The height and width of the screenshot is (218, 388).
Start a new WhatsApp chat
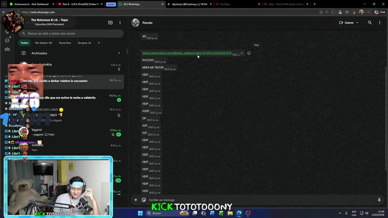click(x=110, y=23)
